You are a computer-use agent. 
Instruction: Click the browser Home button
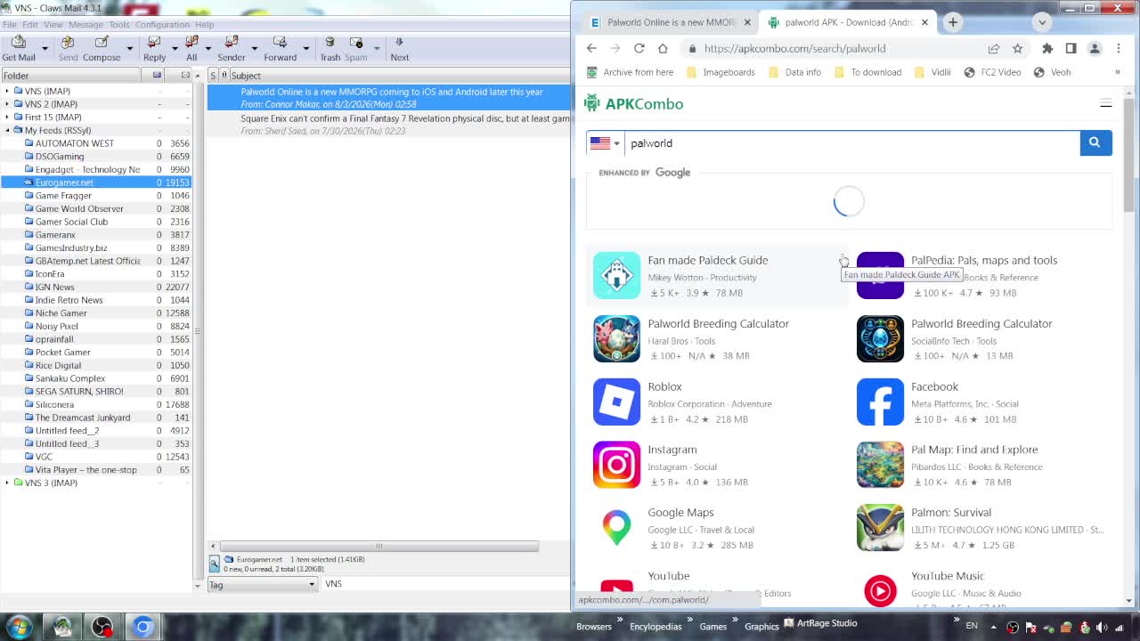[x=663, y=48]
